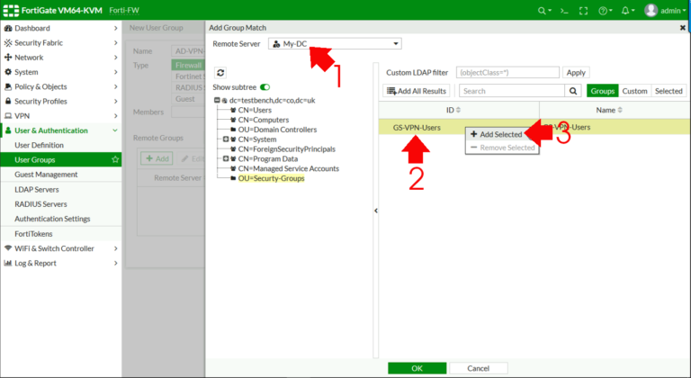Click the Dashboard sidebar icon
The height and width of the screenshot is (378, 691).
pos(8,28)
